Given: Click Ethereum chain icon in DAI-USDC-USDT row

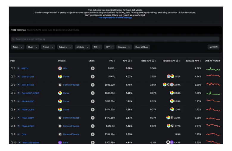Looking at the screenshot, I should click(x=93, y=93).
